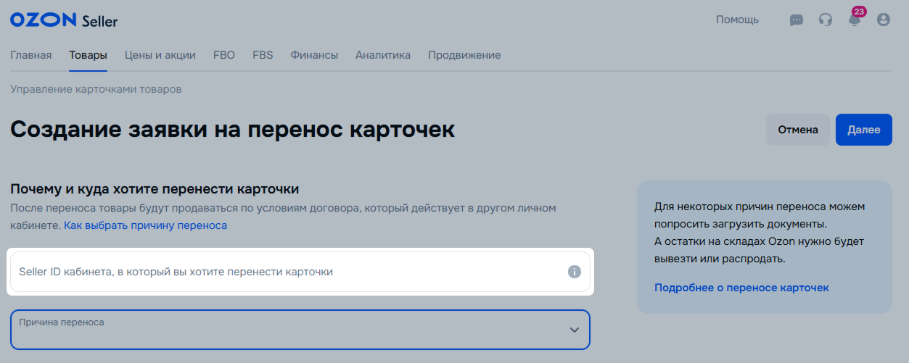Open notifications bell with 23 badge
This screenshot has height=363, width=909.
tap(855, 18)
